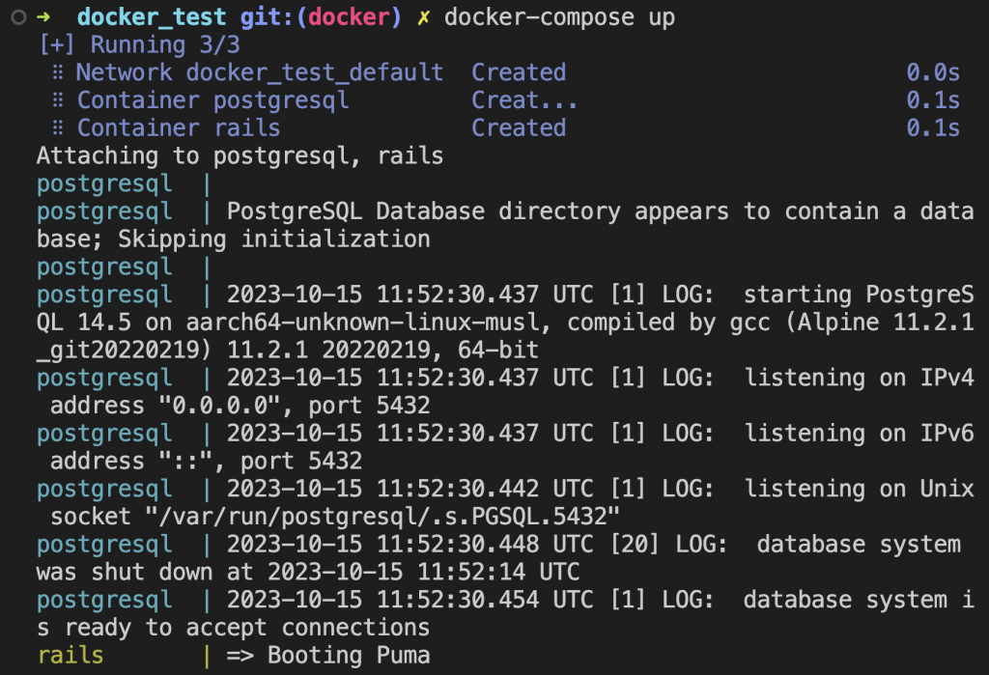The height and width of the screenshot is (675, 989).
Task: Click Created status for docker_test_default network
Action: coord(519,72)
